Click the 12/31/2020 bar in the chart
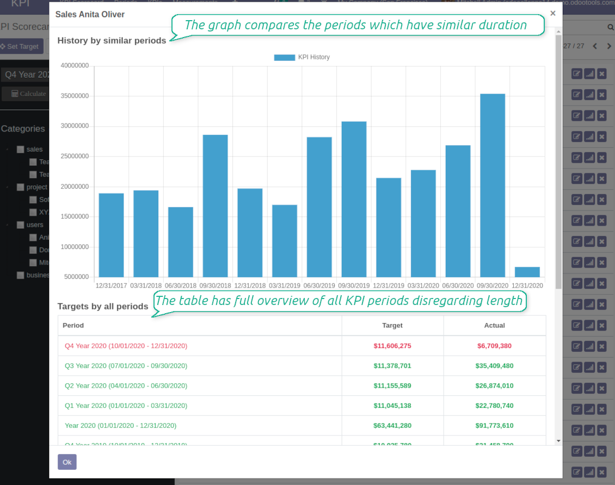Image resolution: width=615 pixels, height=485 pixels. [527, 272]
